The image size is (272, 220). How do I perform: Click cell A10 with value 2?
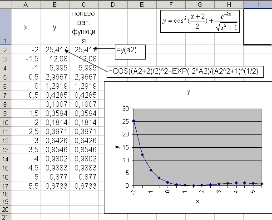(x=26, y=123)
